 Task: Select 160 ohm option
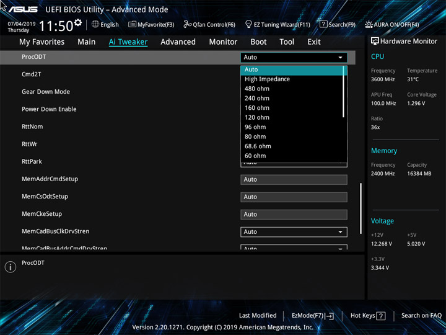292,108
